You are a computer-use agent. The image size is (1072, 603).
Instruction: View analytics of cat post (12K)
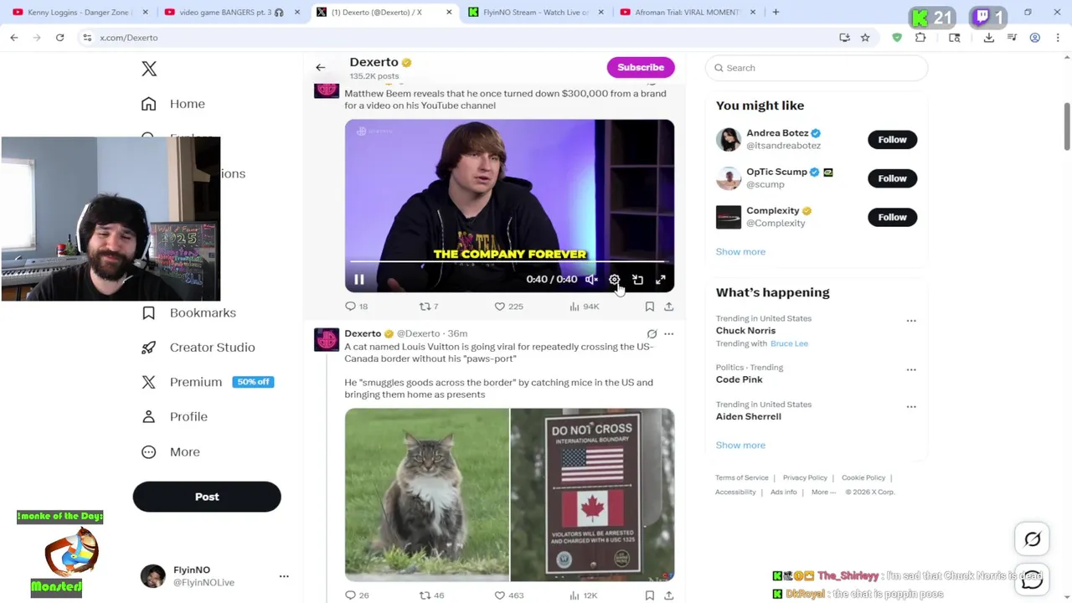click(583, 595)
